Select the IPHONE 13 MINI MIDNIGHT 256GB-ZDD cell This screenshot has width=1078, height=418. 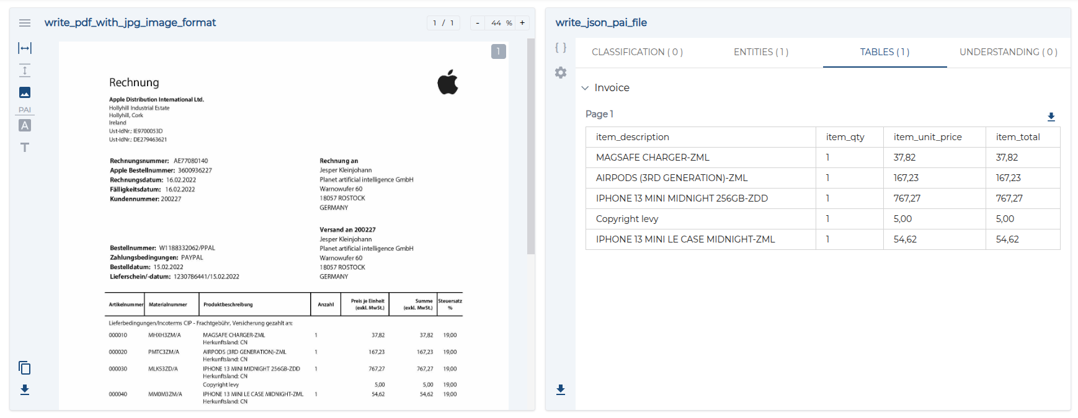click(701, 198)
